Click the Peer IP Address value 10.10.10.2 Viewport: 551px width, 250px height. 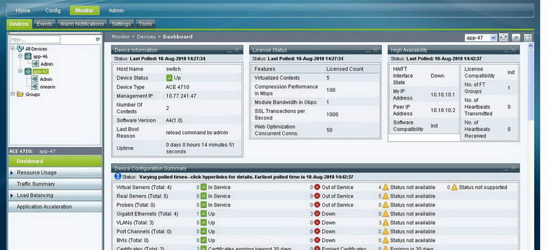coord(443,110)
